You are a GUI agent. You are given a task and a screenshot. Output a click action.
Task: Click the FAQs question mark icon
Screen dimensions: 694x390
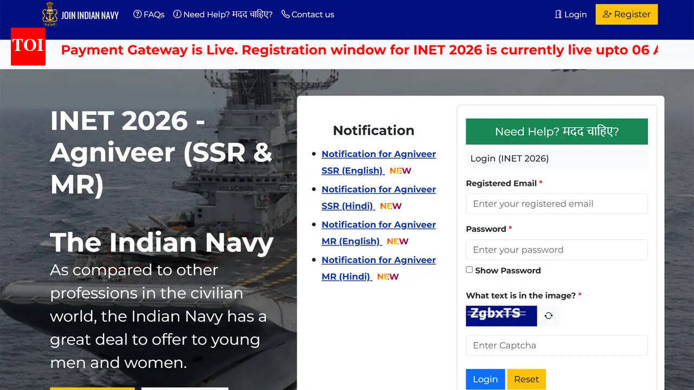click(137, 14)
